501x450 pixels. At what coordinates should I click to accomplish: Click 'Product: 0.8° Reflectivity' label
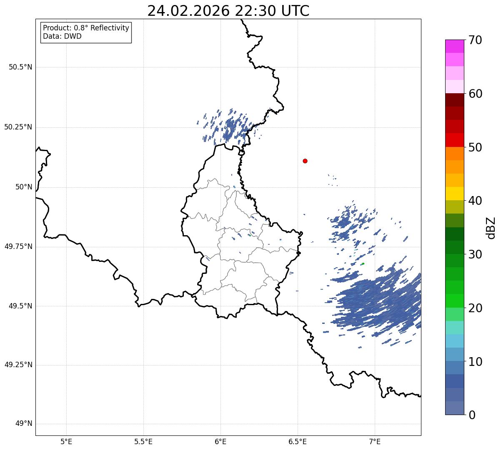pyautogui.click(x=86, y=28)
